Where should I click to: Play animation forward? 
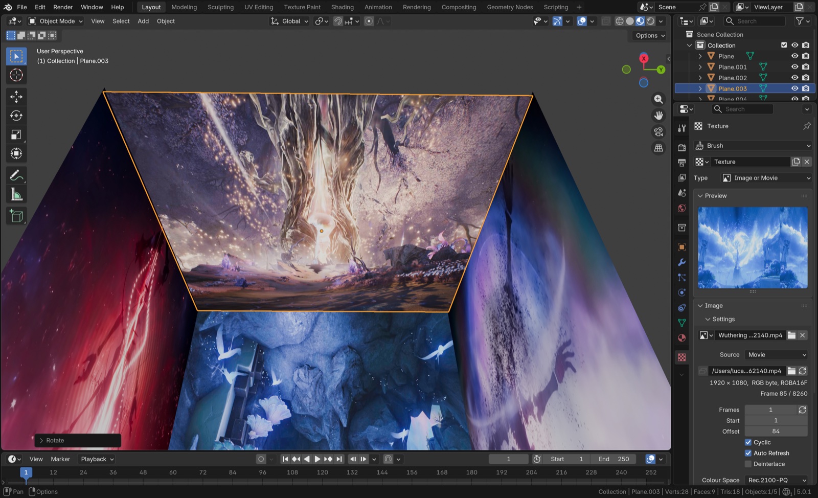[x=317, y=459]
